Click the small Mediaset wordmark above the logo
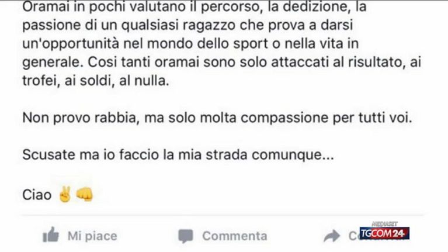This screenshot has width=448, height=252. point(384,224)
